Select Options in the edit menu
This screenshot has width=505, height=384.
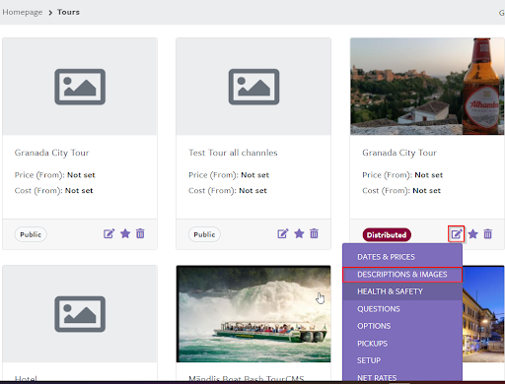point(402,326)
